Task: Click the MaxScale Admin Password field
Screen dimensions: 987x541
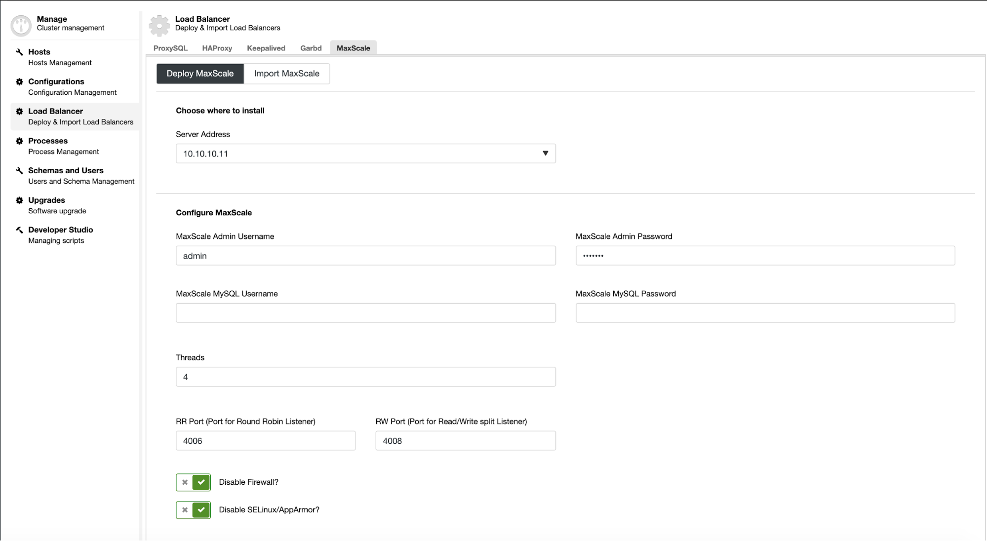Action: [x=765, y=256]
